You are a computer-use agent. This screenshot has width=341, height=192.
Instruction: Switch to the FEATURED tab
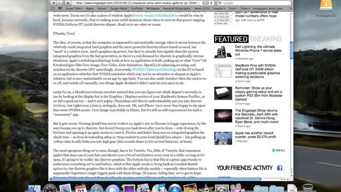click(x=231, y=39)
